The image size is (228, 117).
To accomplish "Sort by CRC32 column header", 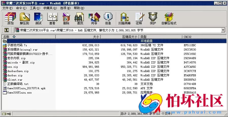I will [x=204, y=37].
